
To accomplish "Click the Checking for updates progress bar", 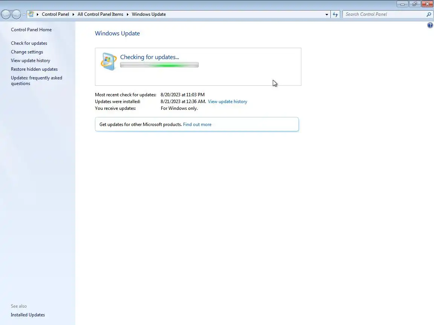I will 159,65.
